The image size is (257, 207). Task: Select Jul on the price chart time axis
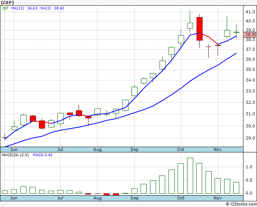click(60, 149)
